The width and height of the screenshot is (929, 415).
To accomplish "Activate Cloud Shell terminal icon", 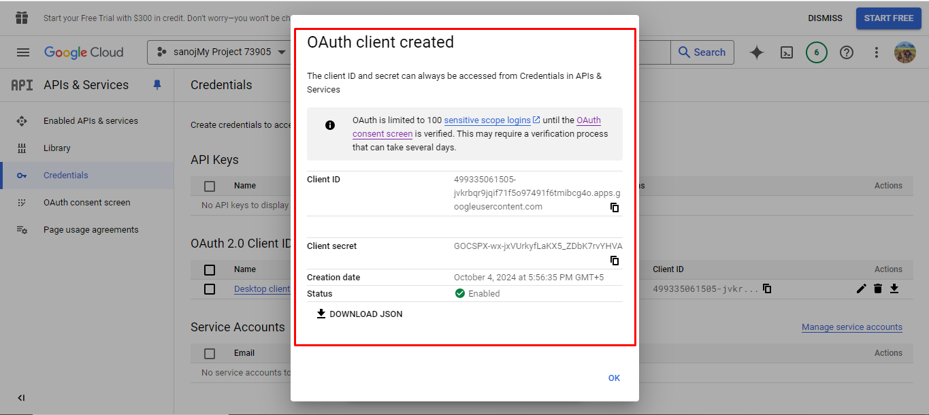I will point(787,52).
